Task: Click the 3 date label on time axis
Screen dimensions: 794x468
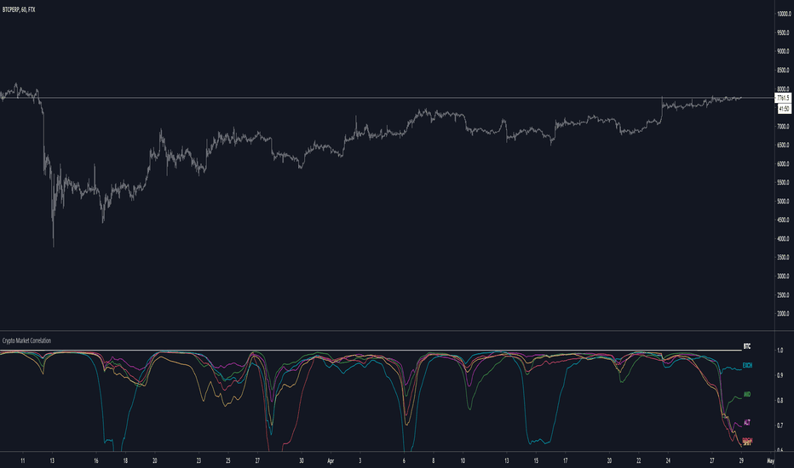Action: (360, 461)
